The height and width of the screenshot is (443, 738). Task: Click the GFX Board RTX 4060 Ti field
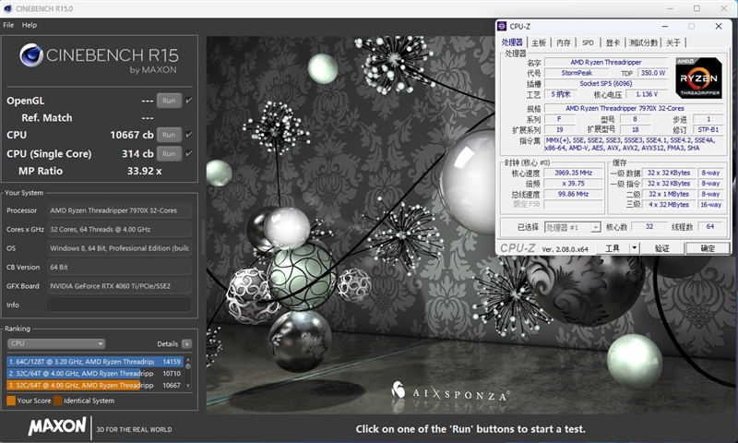point(120,286)
